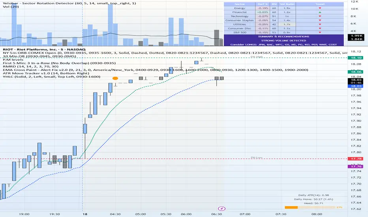Click the purple 17.76 price label

356,166
